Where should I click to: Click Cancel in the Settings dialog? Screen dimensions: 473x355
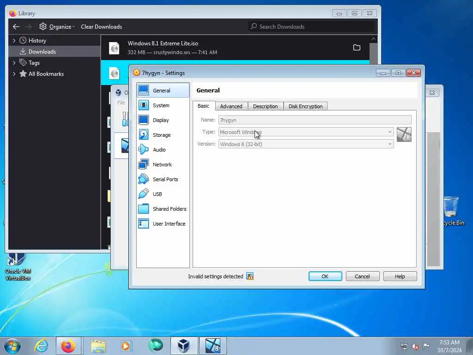tap(362, 276)
